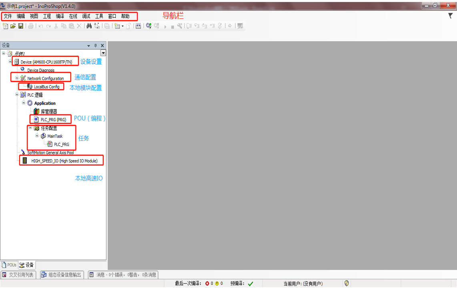Open the 工具 menu

(99, 16)
